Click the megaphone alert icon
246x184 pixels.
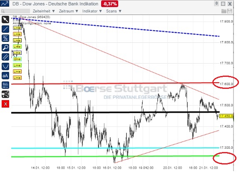coord(5,94)
